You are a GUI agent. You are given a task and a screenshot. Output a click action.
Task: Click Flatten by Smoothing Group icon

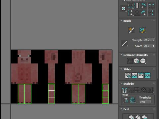point(137,90)
